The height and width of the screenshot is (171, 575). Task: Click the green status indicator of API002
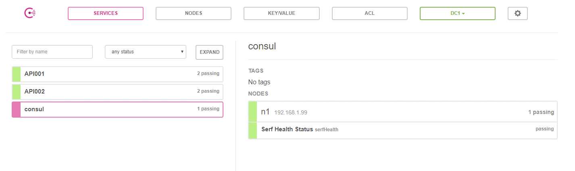[x=16, y=92]
